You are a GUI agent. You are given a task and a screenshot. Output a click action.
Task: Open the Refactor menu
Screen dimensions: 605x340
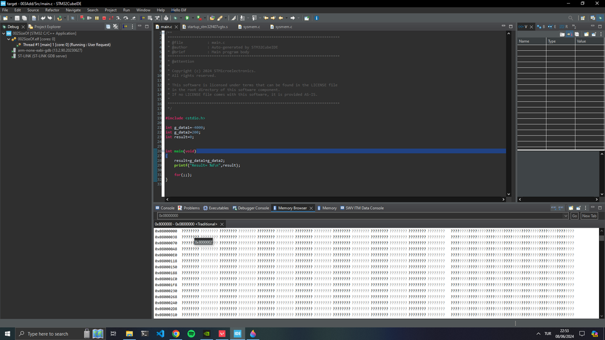(x=52, y=10)
